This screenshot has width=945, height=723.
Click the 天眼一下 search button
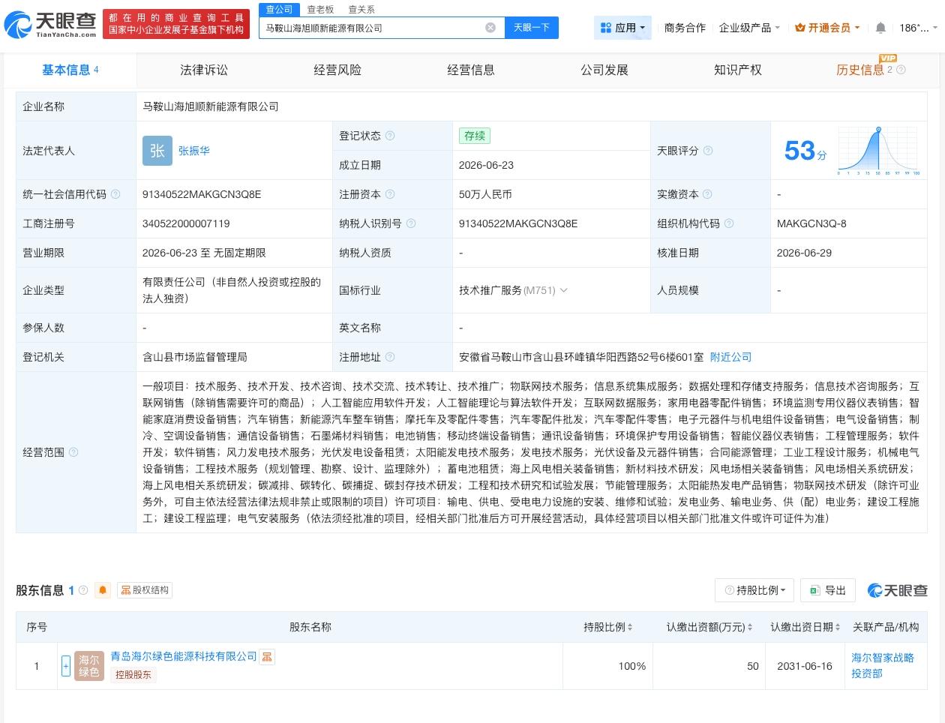(x=532, y=28)
